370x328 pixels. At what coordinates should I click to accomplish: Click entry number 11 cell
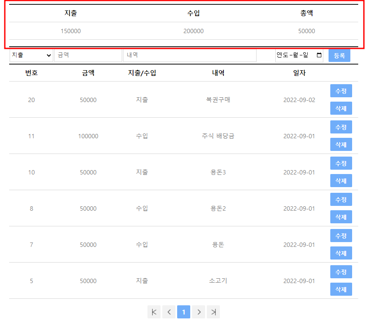click(x=31, y=137)
